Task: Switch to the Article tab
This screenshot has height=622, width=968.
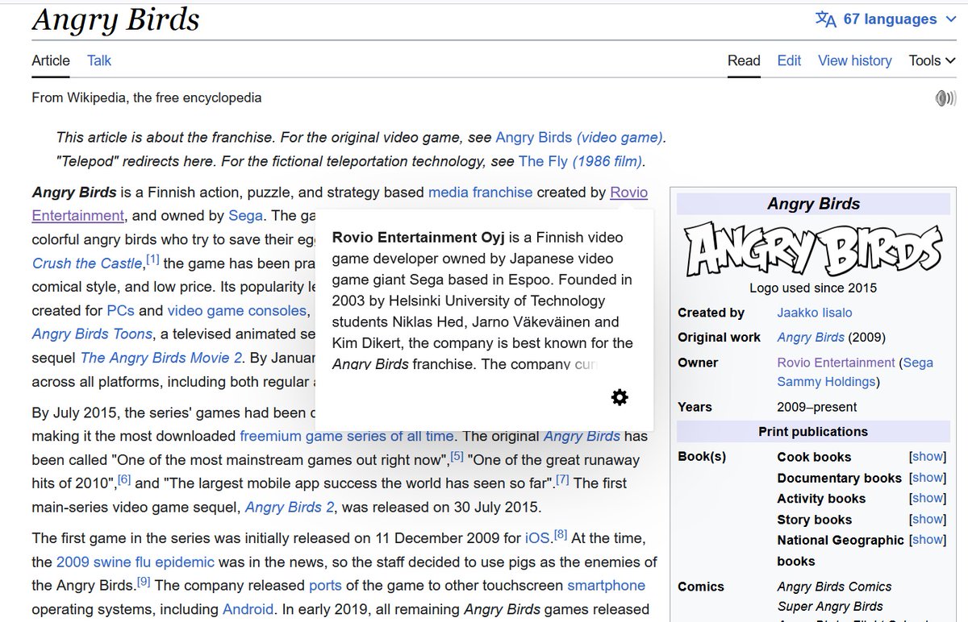Action: [x=51, y=60]
